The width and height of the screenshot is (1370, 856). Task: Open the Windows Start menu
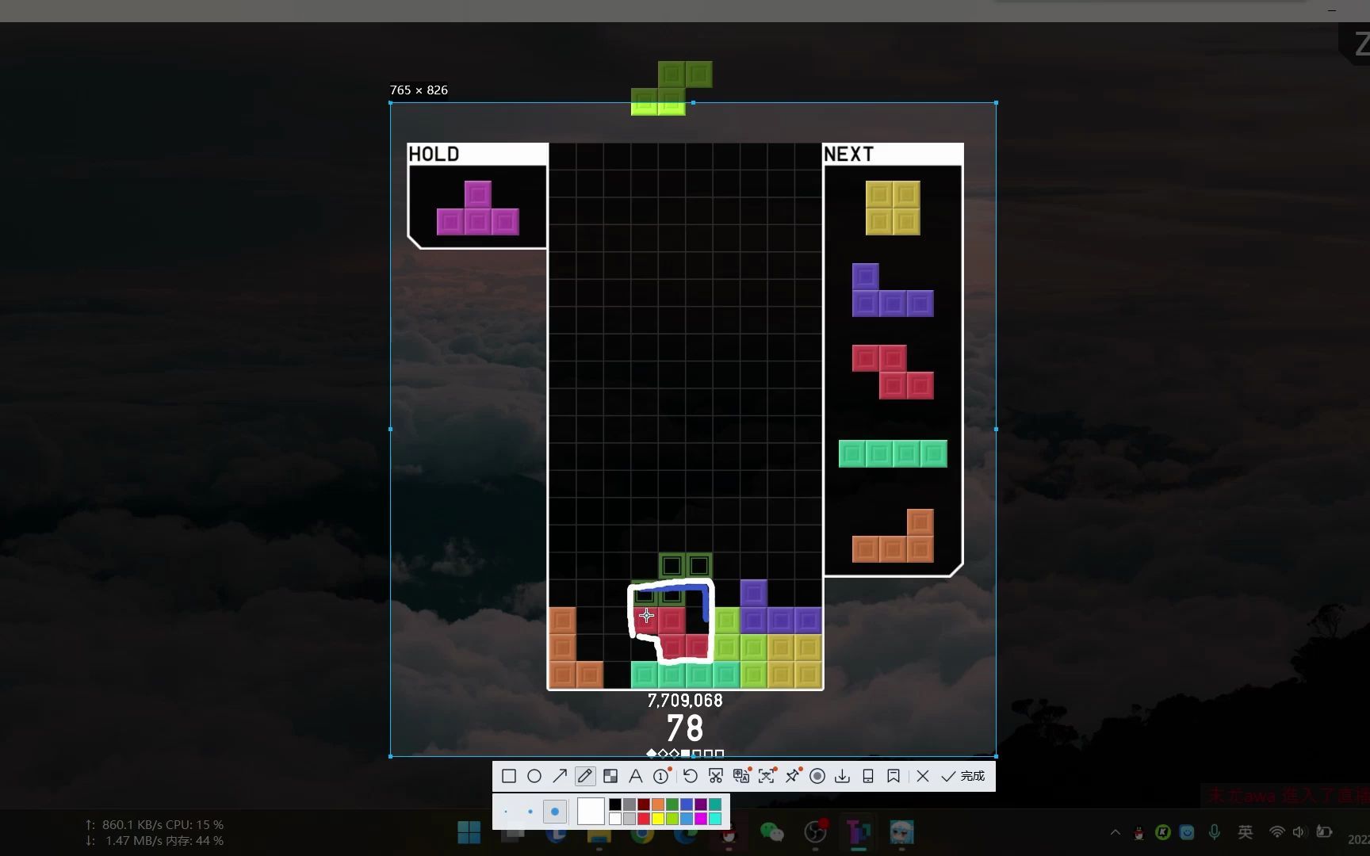click(x=469, y=832)
